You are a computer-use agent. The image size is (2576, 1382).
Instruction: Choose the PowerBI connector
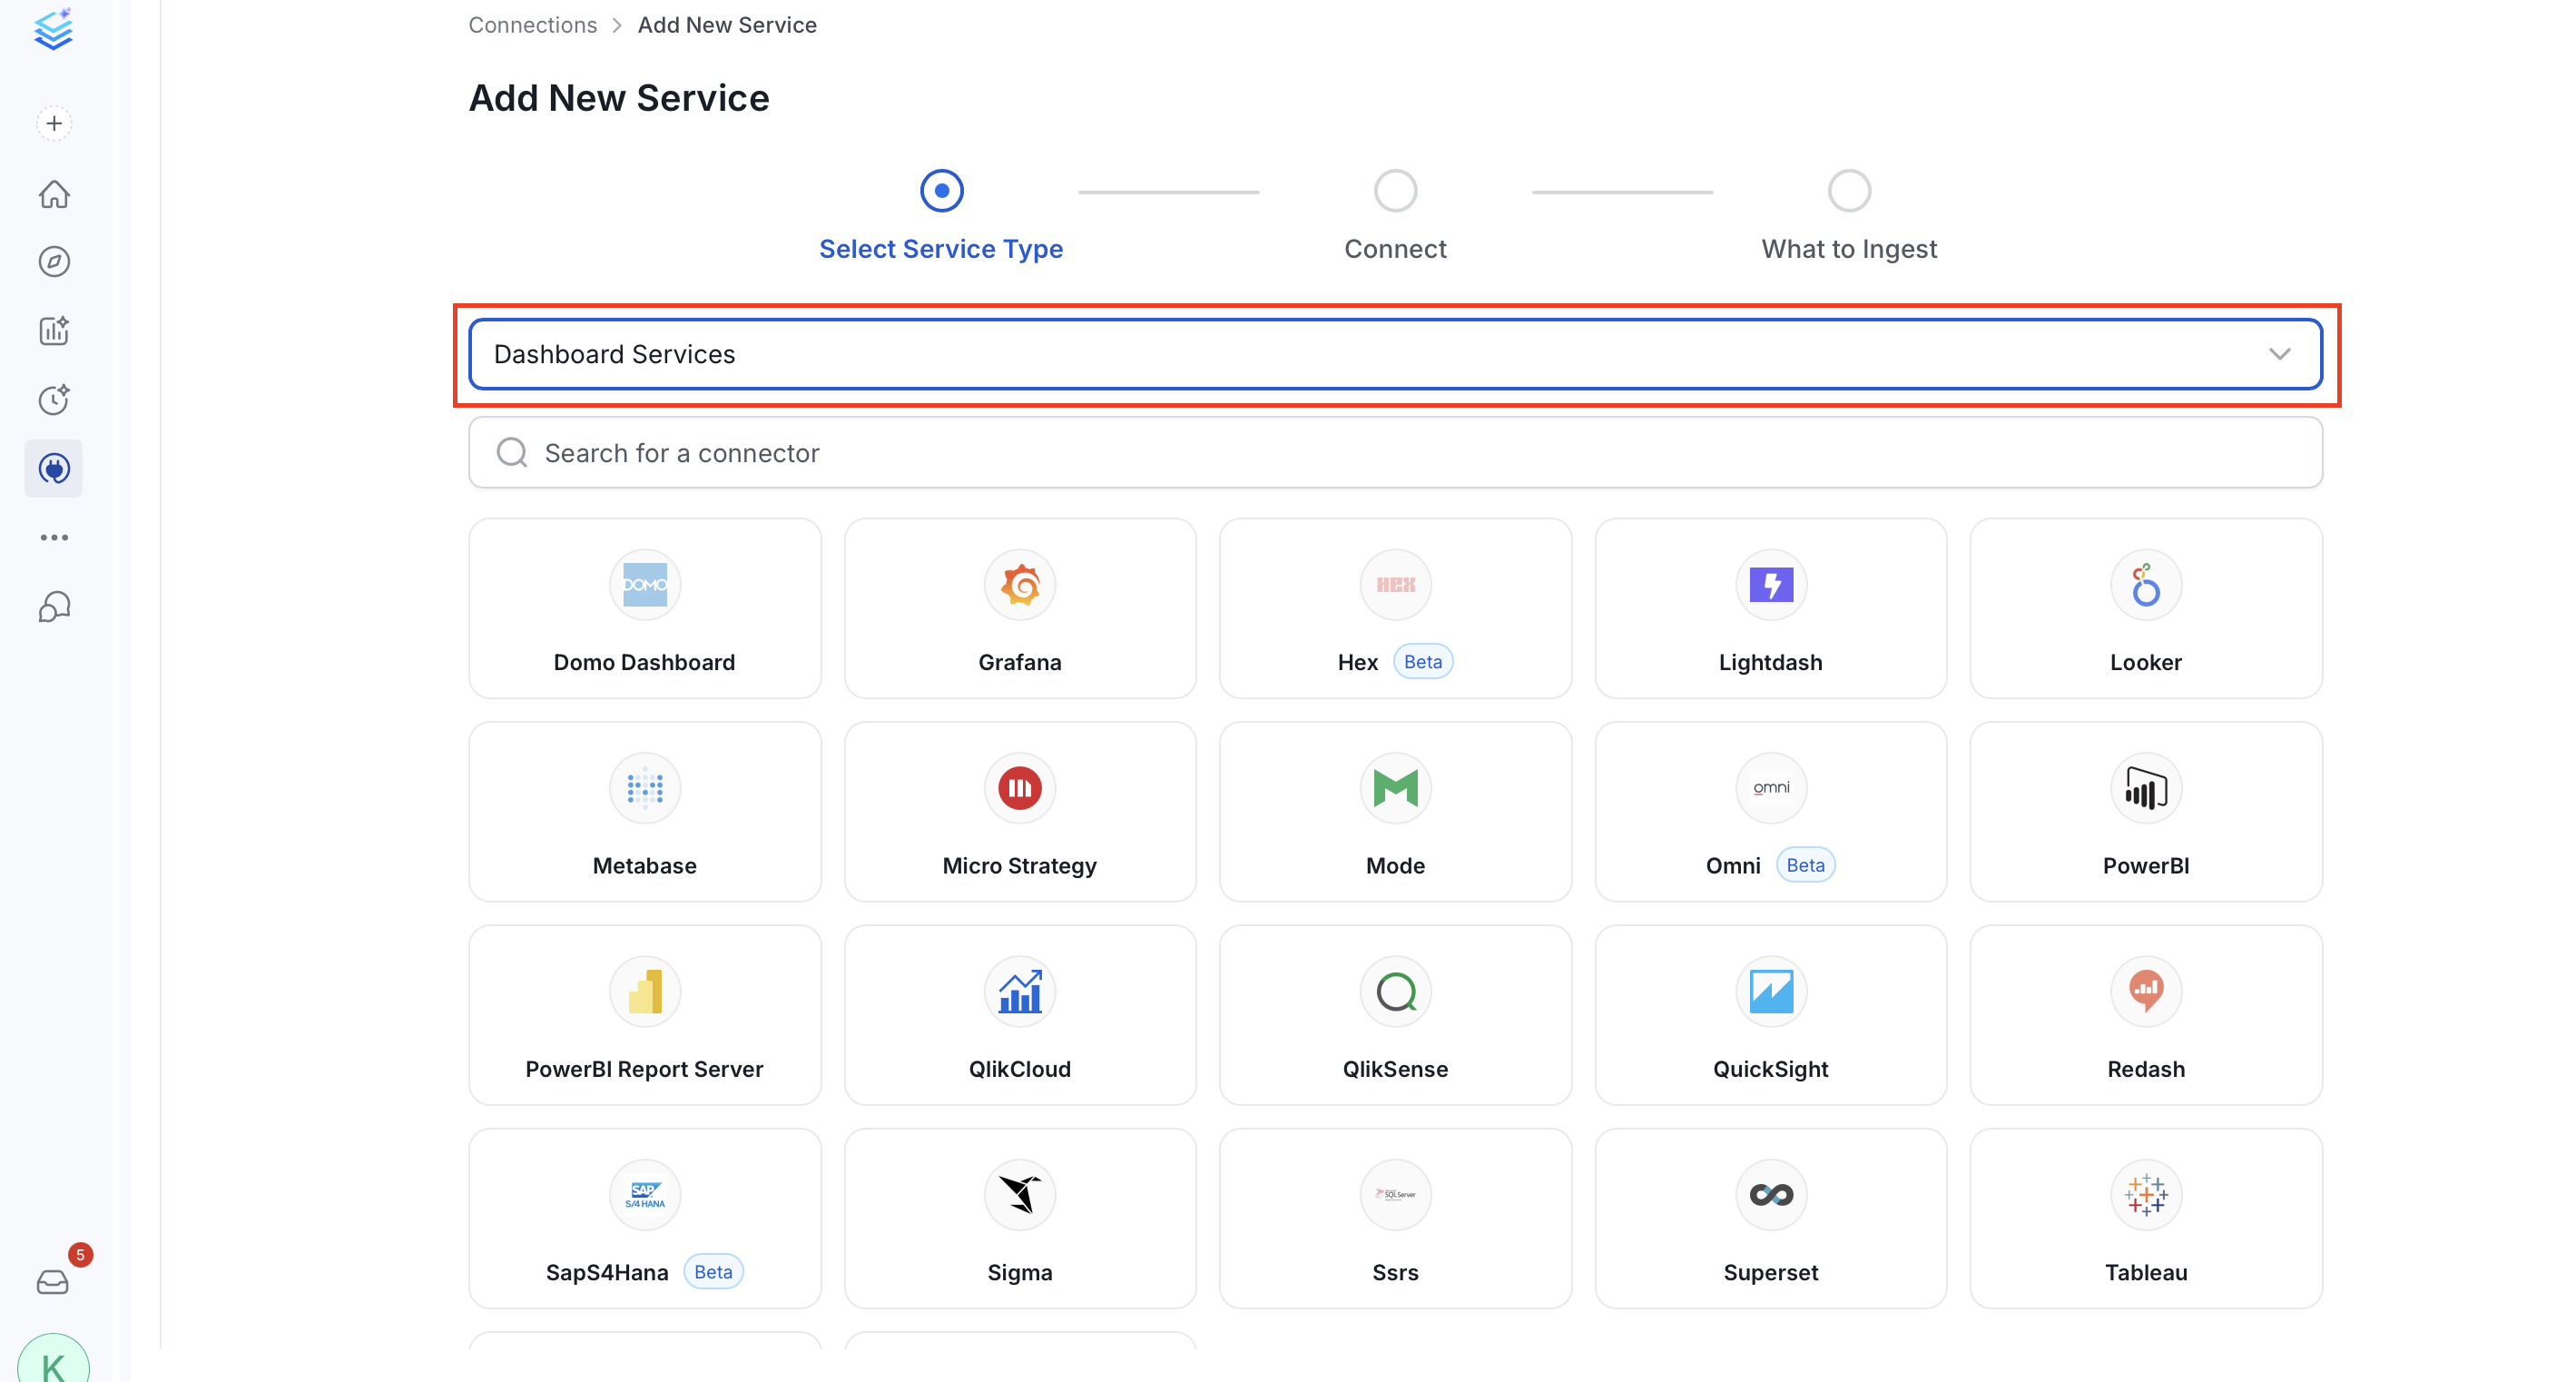2146,812
